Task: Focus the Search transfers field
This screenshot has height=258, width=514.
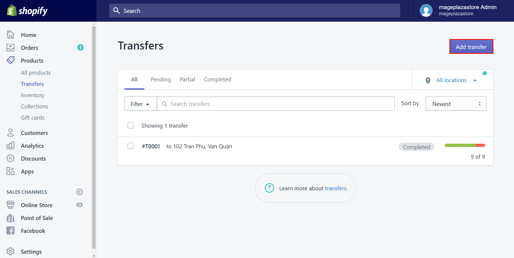Action: [x=276, y=104]
